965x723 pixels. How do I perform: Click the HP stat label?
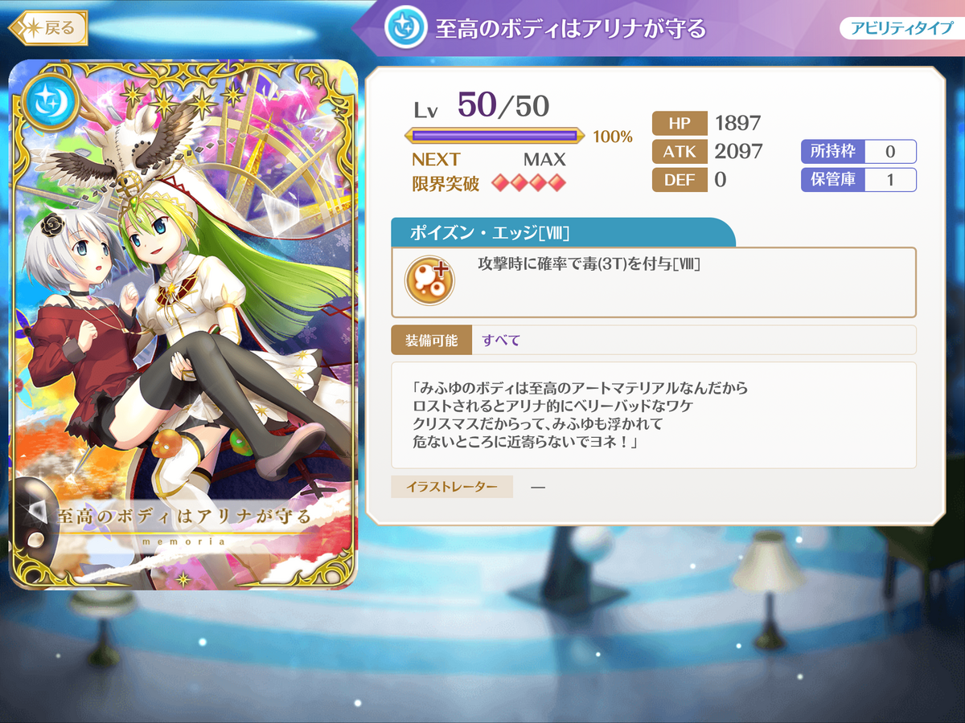pos(679,123)
